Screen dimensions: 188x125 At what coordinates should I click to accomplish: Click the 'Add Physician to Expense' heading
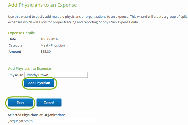click(x=29, y=68)
